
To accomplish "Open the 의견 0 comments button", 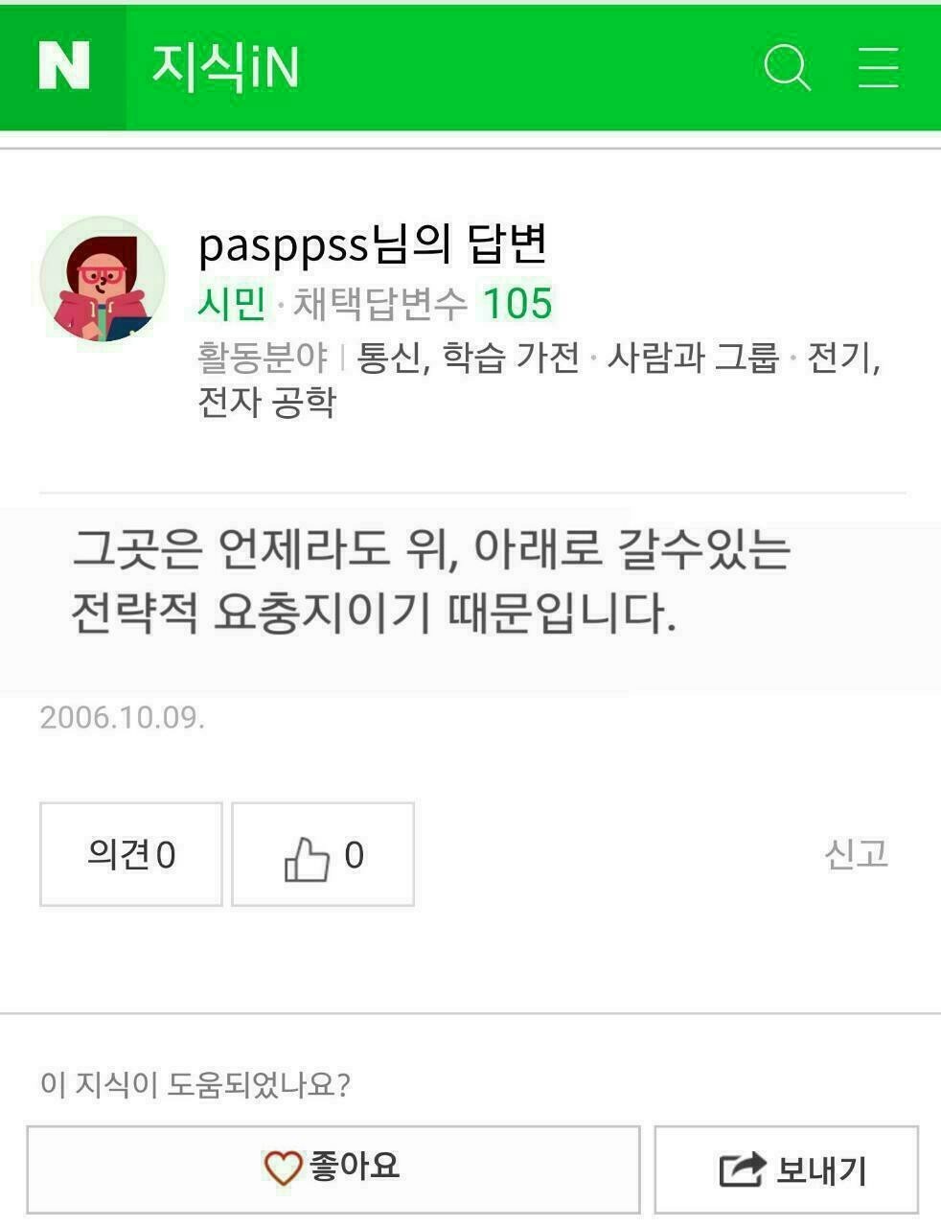I will point(131,854).
